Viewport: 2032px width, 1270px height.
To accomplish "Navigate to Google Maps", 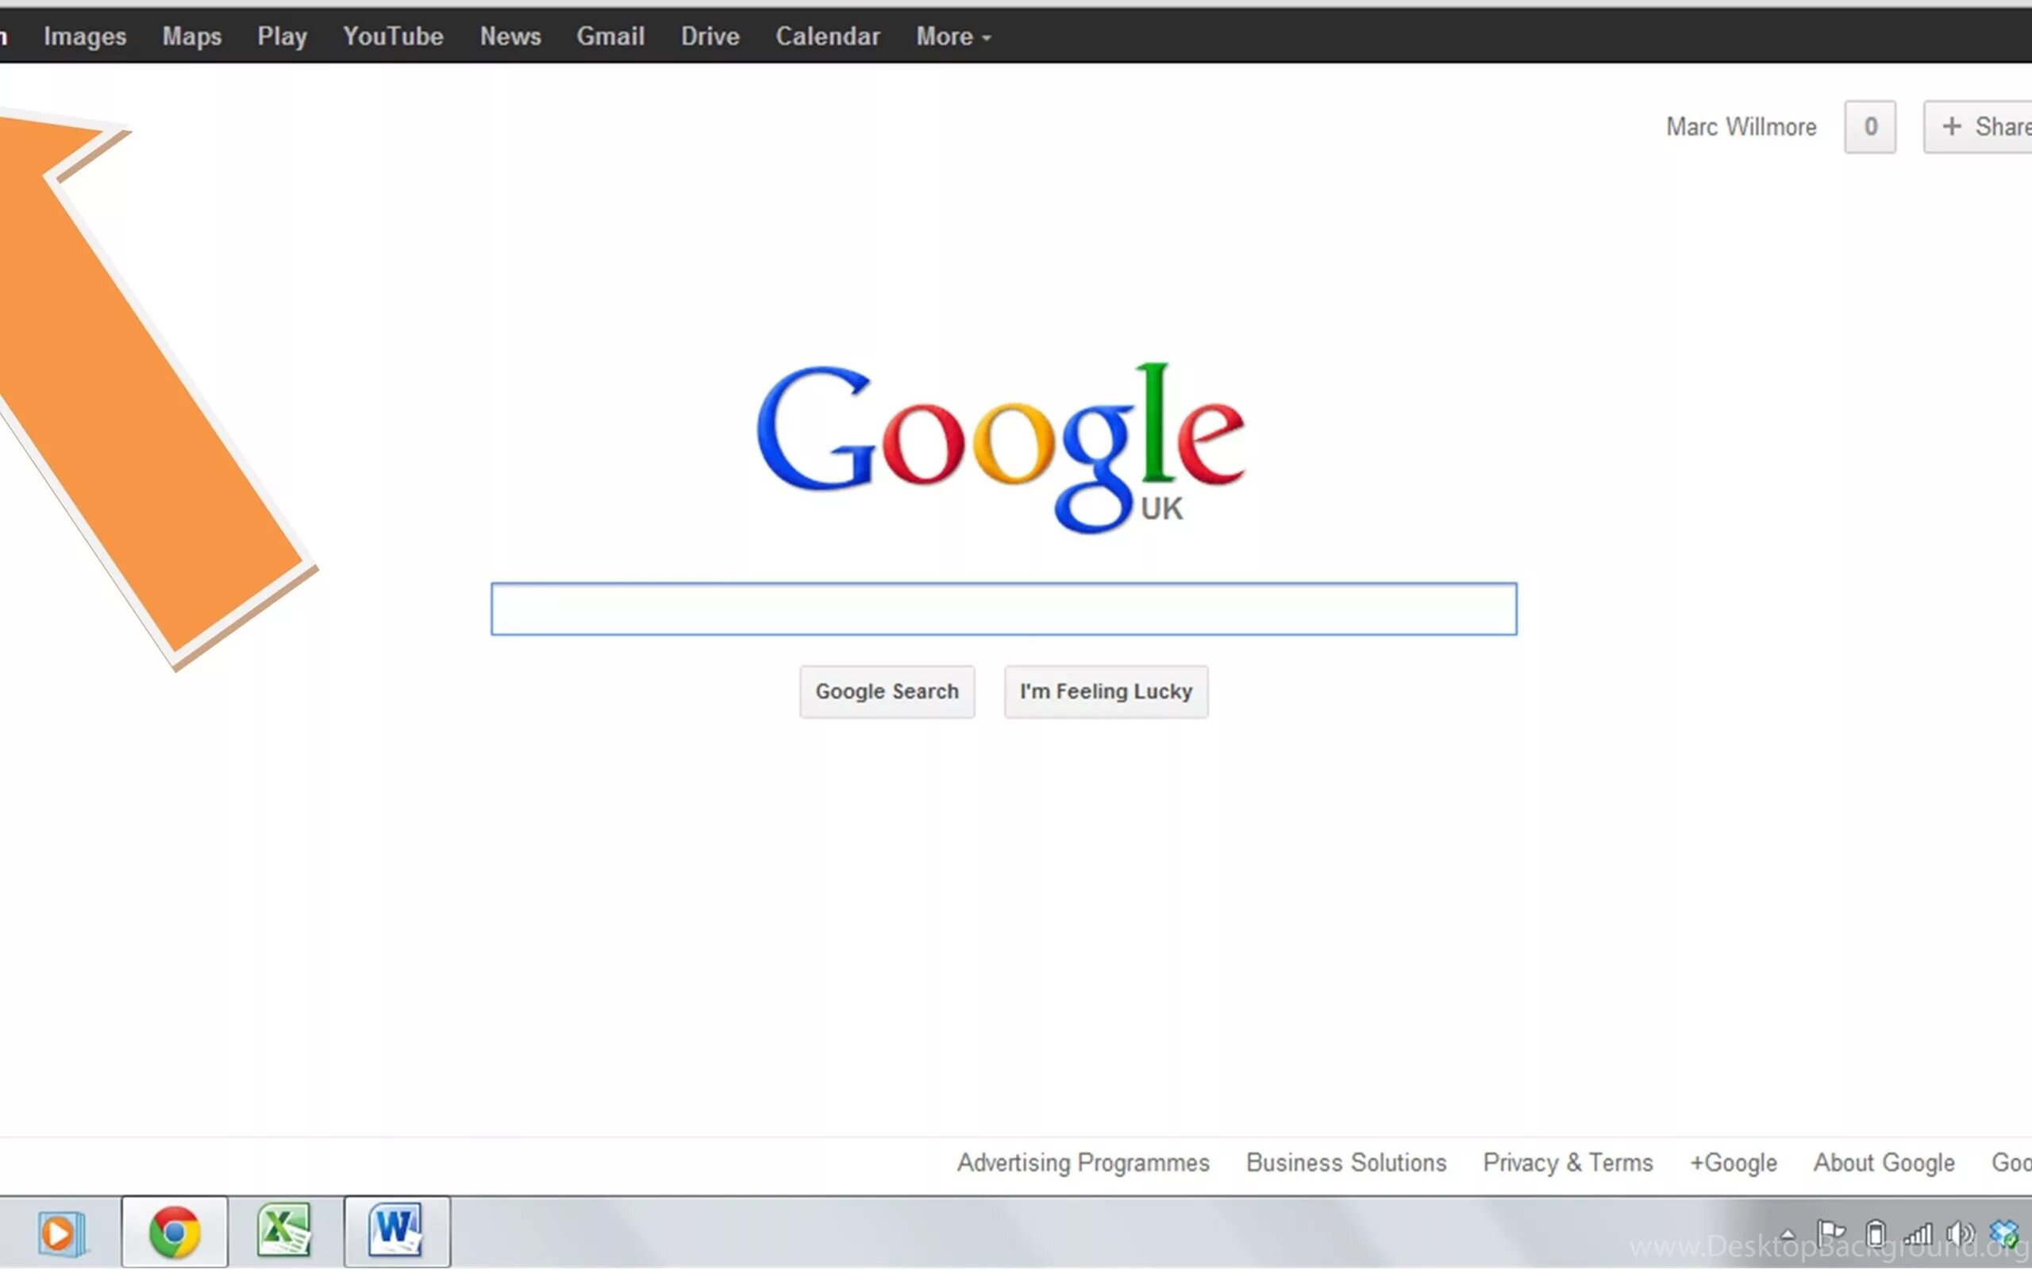I will (191, 35).
